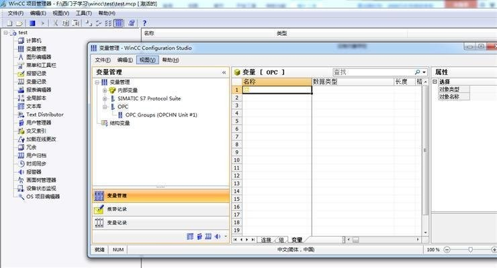497x268 pixels.
Task: Click the zoom out minus button
Action: point(447,250)
